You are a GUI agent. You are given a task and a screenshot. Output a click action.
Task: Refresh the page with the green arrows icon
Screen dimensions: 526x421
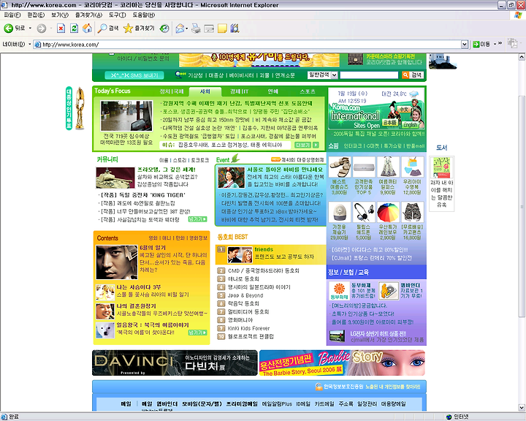click(x=74, y=29)
